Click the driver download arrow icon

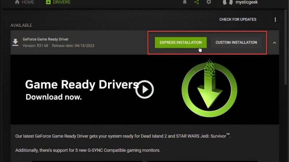15,42
